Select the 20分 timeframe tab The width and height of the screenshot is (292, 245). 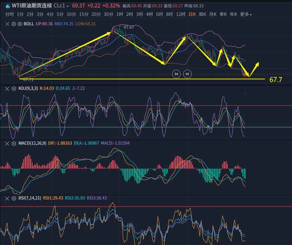click(96, 14)
